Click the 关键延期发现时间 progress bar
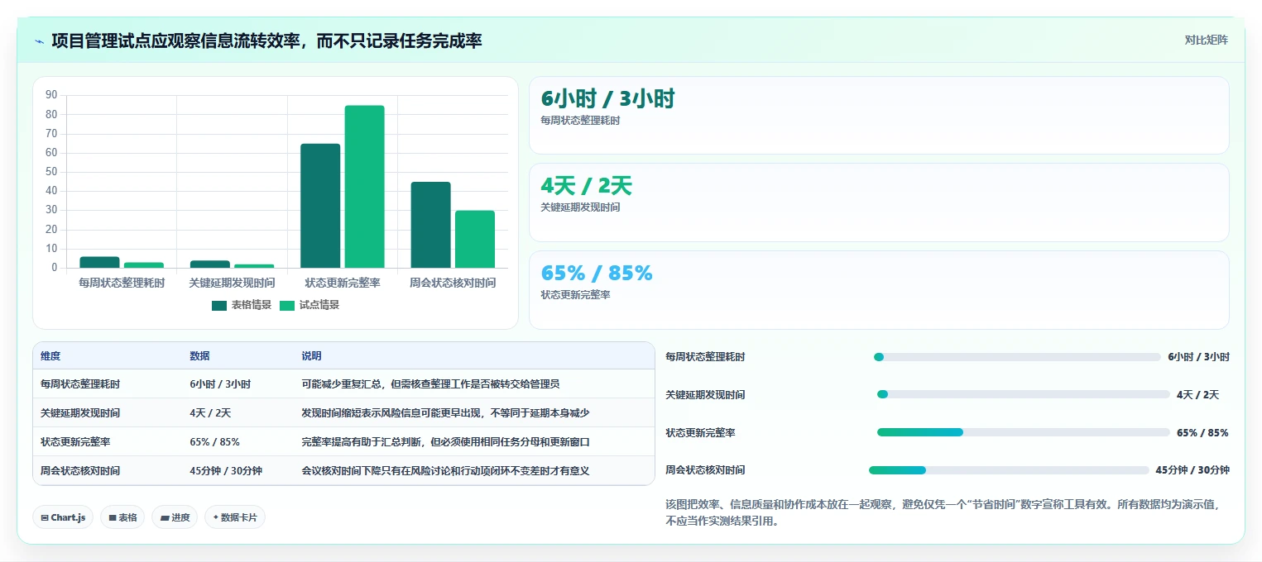 coord(1024,394)
